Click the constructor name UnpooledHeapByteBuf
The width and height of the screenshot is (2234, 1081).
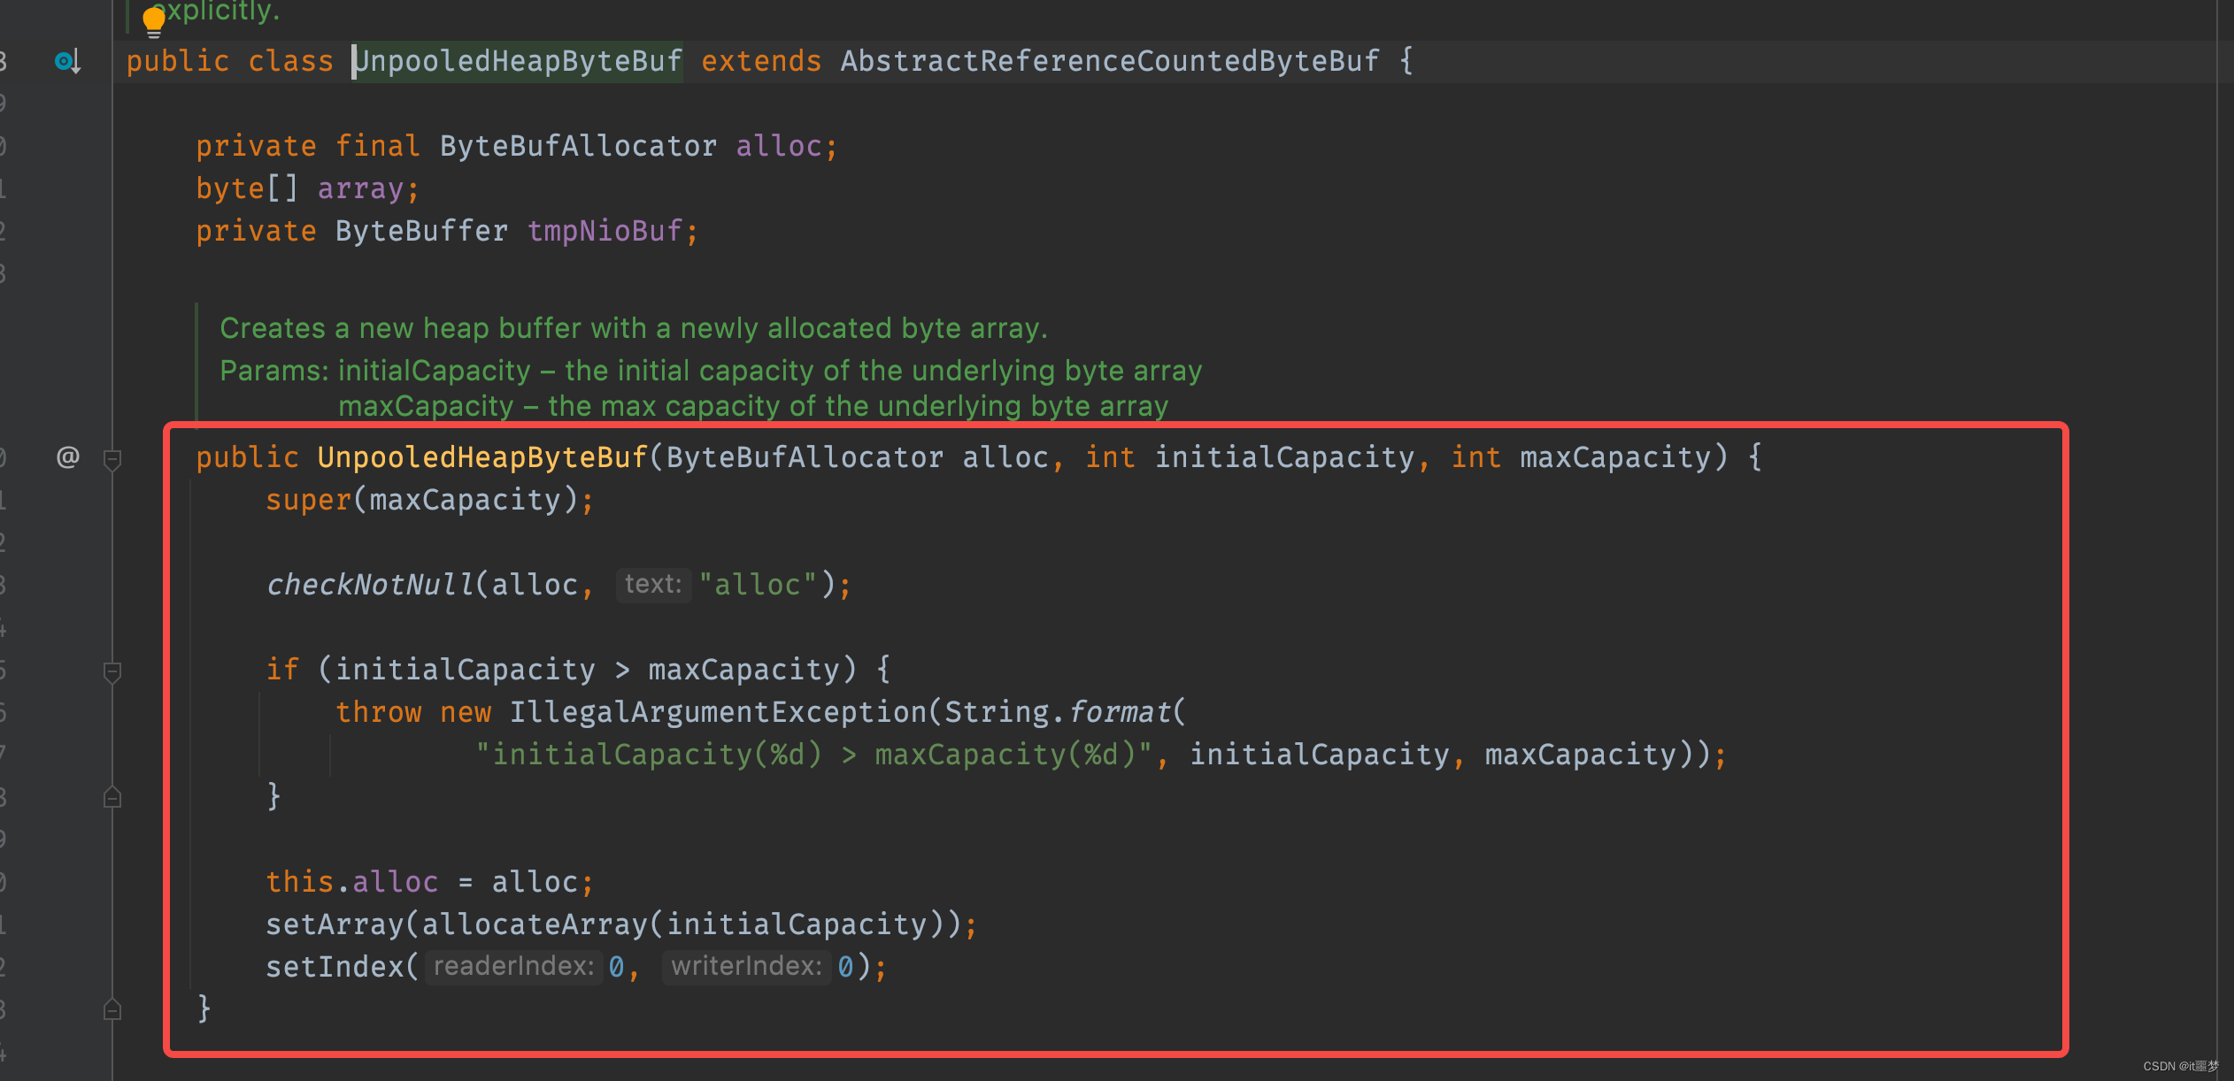tap(482, 457)
